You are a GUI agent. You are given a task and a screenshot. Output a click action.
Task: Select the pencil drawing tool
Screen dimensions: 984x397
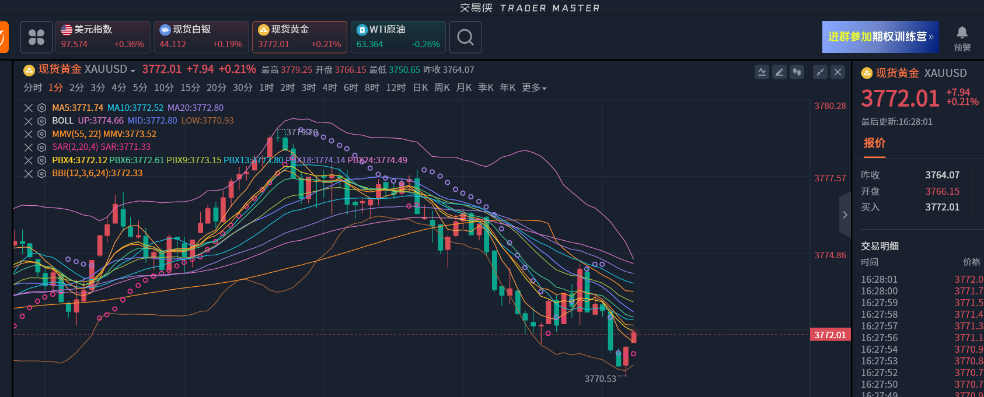pos(779,72)
